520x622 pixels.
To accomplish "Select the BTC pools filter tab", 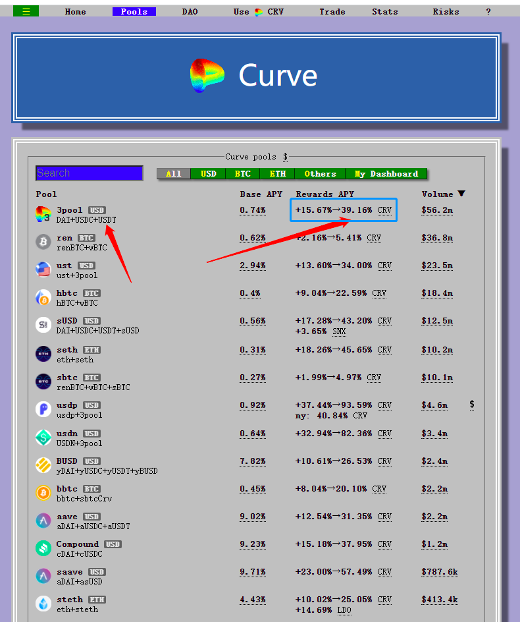I will click(x=243, y=174).
